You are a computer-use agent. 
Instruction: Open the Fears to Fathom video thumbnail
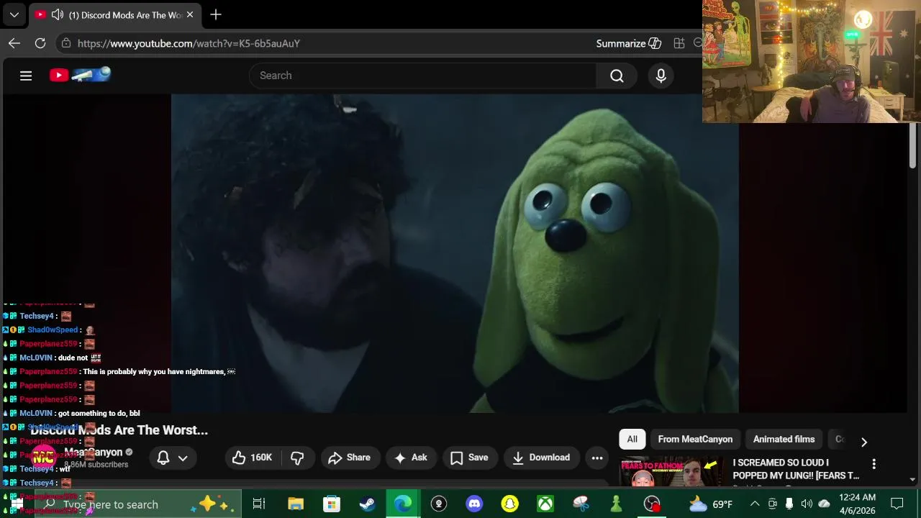pos(672,471)
